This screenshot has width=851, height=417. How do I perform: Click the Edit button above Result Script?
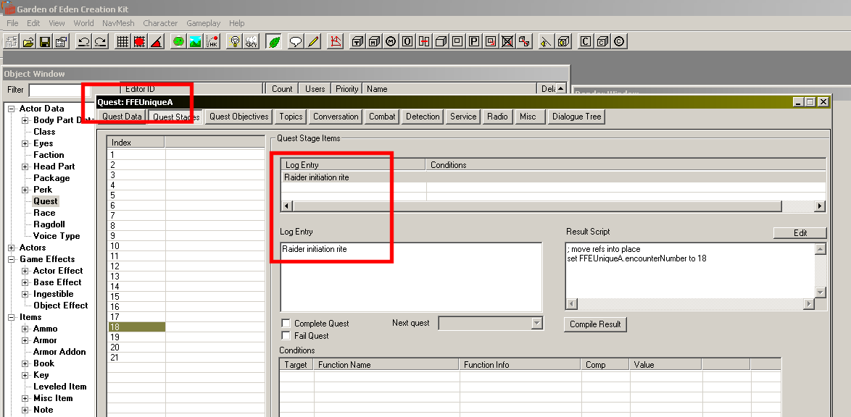coord(800,232)
